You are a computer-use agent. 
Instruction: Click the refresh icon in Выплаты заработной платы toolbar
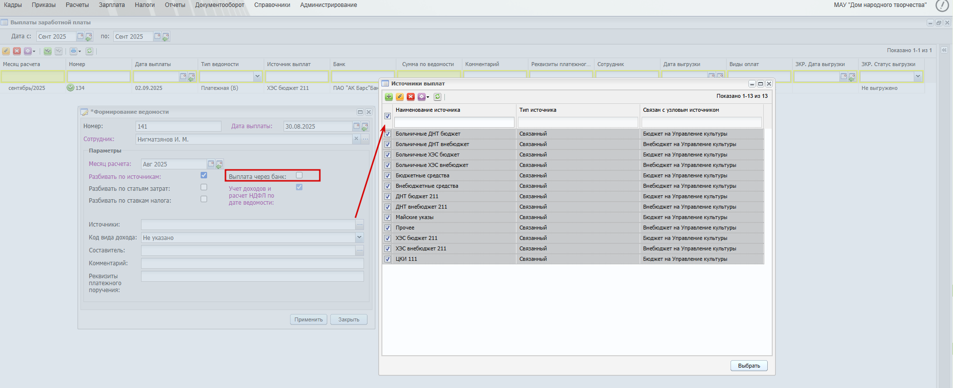point(89,51)
